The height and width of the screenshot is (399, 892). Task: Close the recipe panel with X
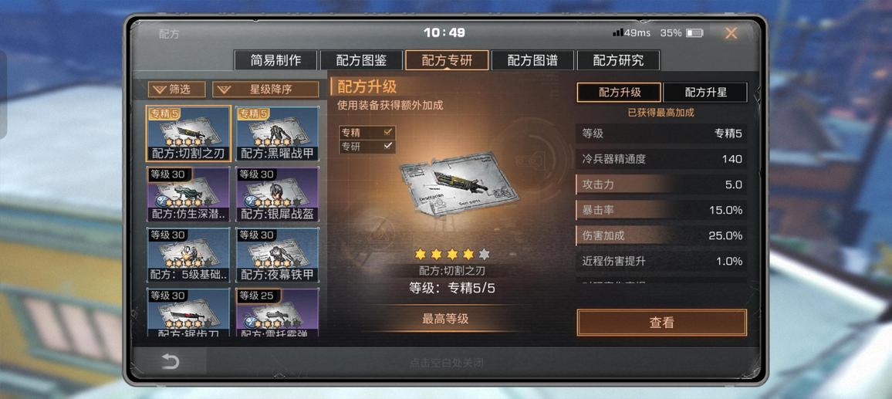[x=731, y=34]
